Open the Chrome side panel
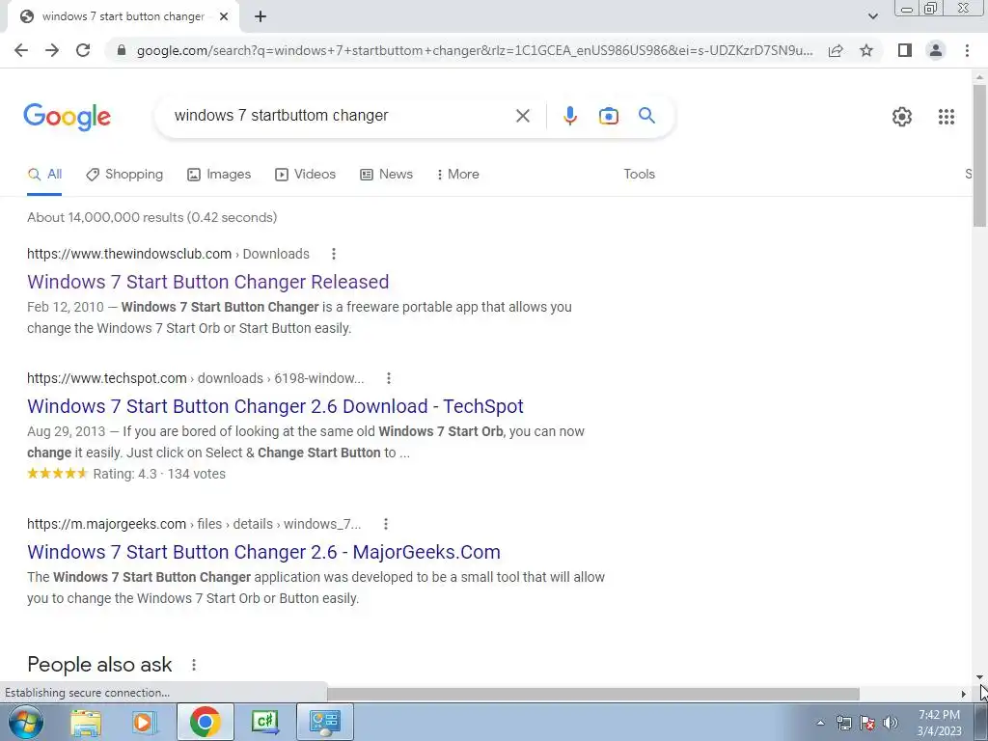 pyautogui.click(x=905, y=50)
